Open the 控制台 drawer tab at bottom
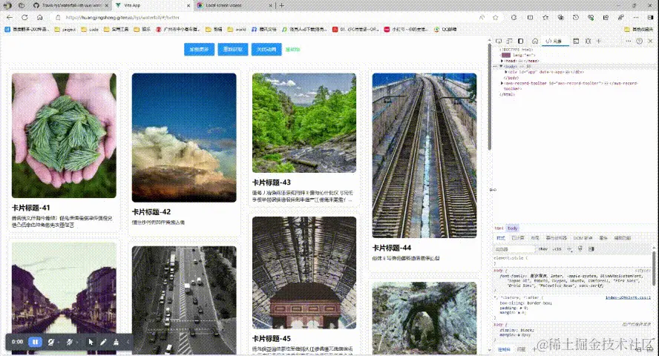The width and height of the screenshot is (659, 356). (504, 349)
